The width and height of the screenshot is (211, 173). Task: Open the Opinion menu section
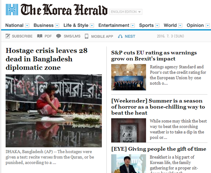click(x=195, y=25)
